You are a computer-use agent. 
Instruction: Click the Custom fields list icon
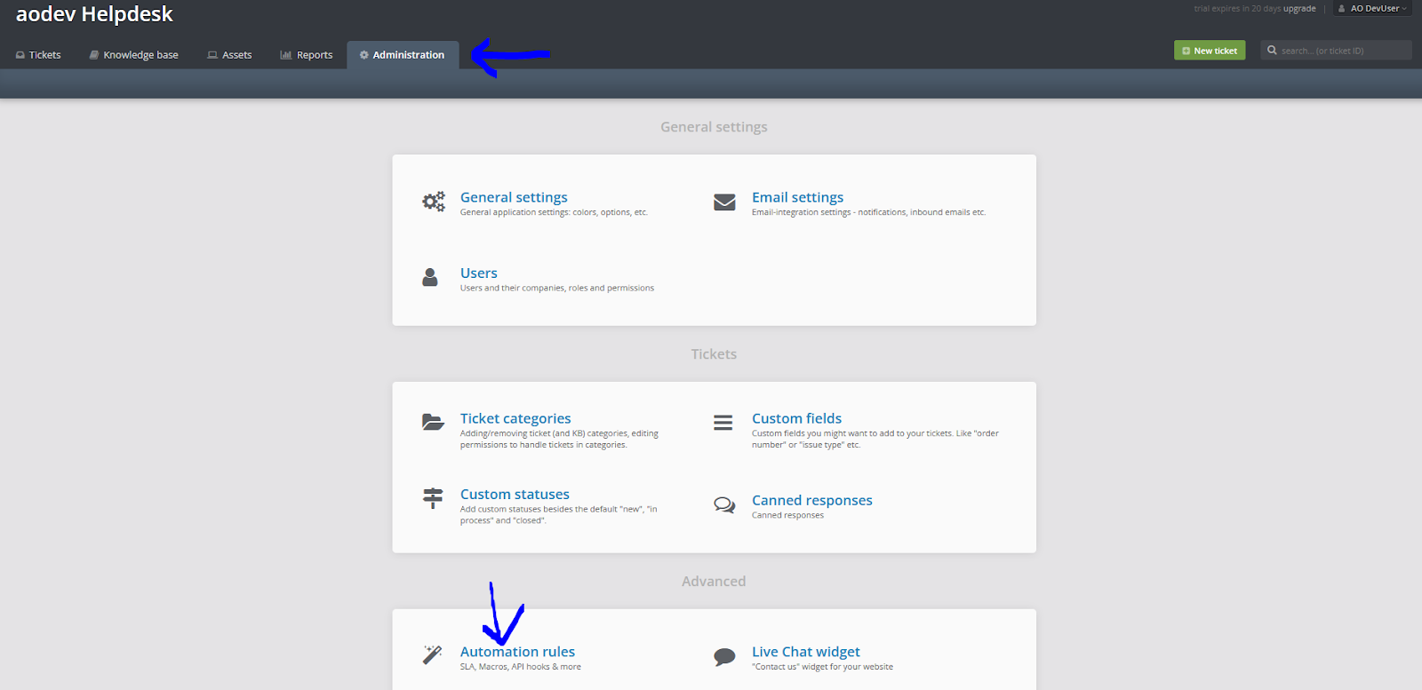[x=723, y=423]
